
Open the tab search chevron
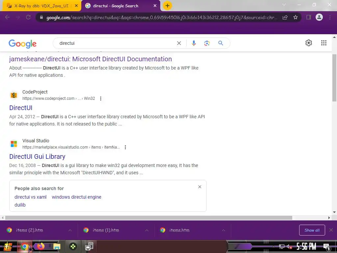284,5
